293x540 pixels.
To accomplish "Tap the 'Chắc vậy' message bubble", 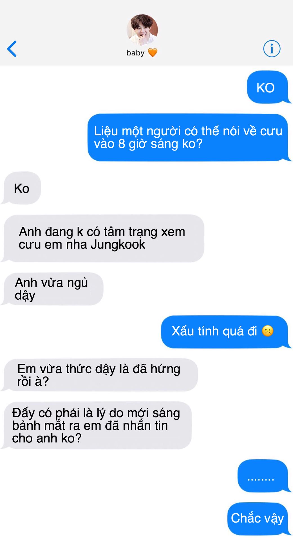I will (258, 519).
